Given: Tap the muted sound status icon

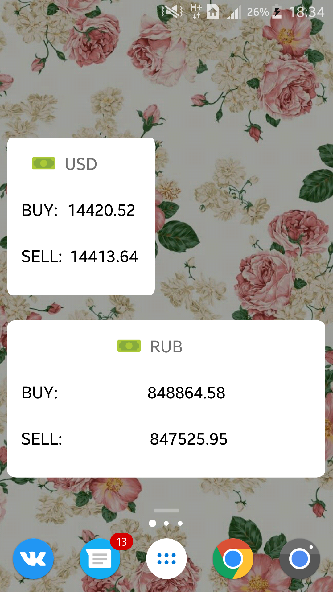Looking at the screenshot, I should tap(172, 12).
